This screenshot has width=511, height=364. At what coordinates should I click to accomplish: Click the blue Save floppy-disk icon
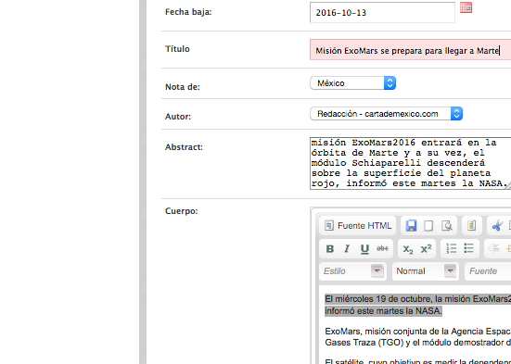tap(411, 226)
